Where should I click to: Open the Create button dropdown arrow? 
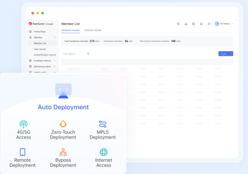pos(231,54)
